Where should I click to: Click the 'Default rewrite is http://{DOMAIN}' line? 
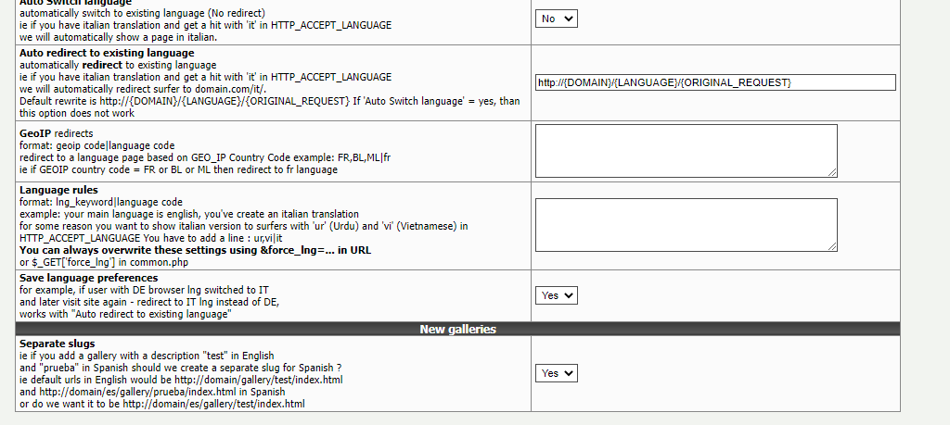tap(270, 101)
